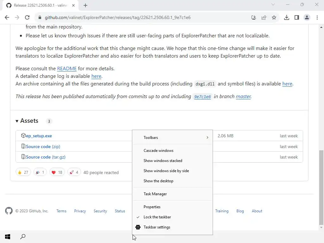This screenshot has width=324, height=243.
Task: Click the 2.06 MB file size
Action: (225, 136)
